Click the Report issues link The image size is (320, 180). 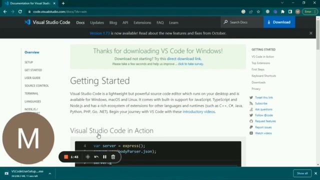pyautogui.click(x=263, y=127)
